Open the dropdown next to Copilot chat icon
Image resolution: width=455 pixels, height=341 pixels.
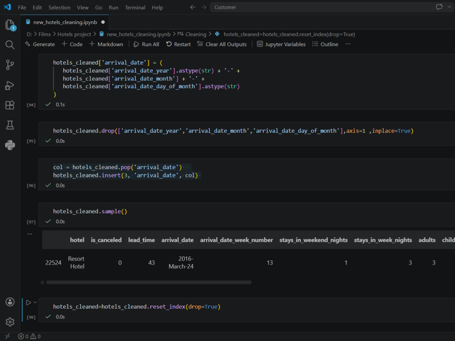pos(449,7)
